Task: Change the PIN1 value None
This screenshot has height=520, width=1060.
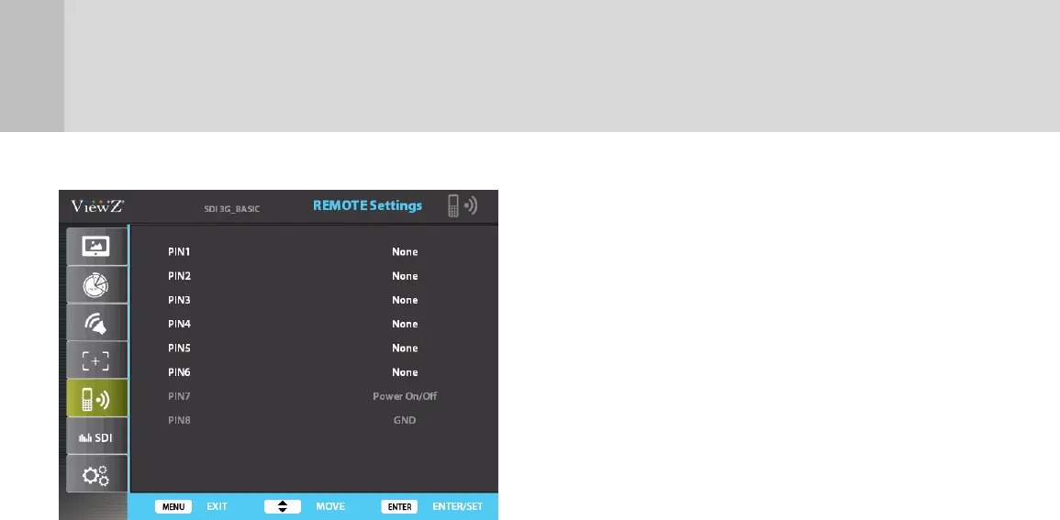Action: coord(405,252)
